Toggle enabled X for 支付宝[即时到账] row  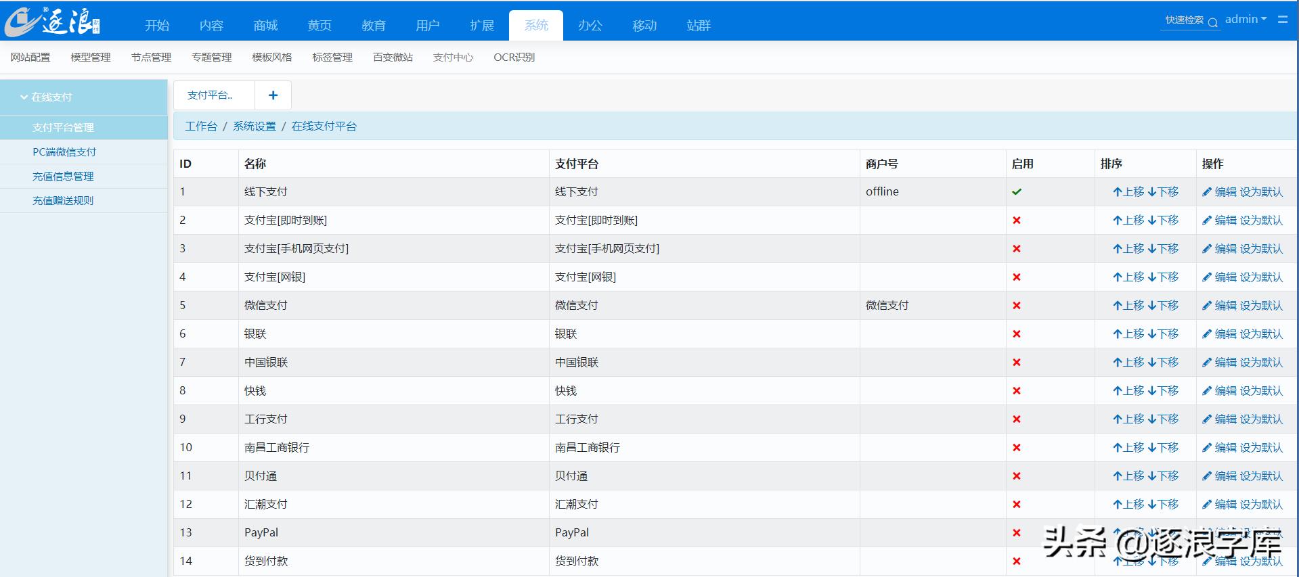point(1017,221)
